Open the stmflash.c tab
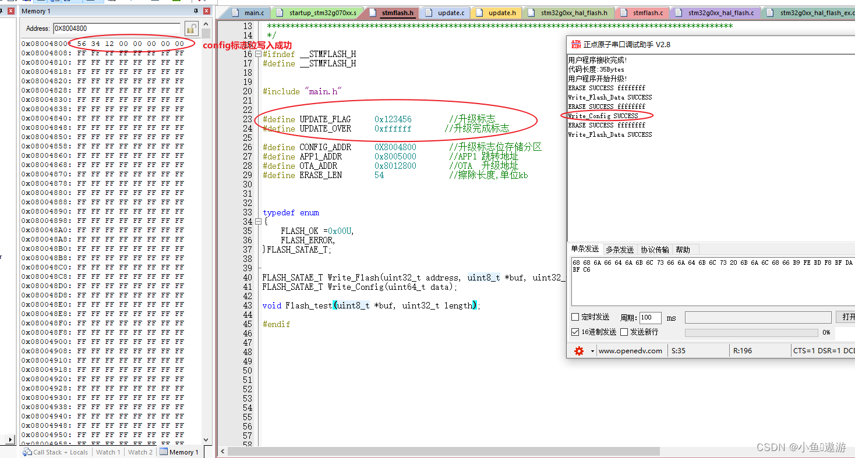The width and height of the screenshot is (855, 458). (x=642, y=13)
